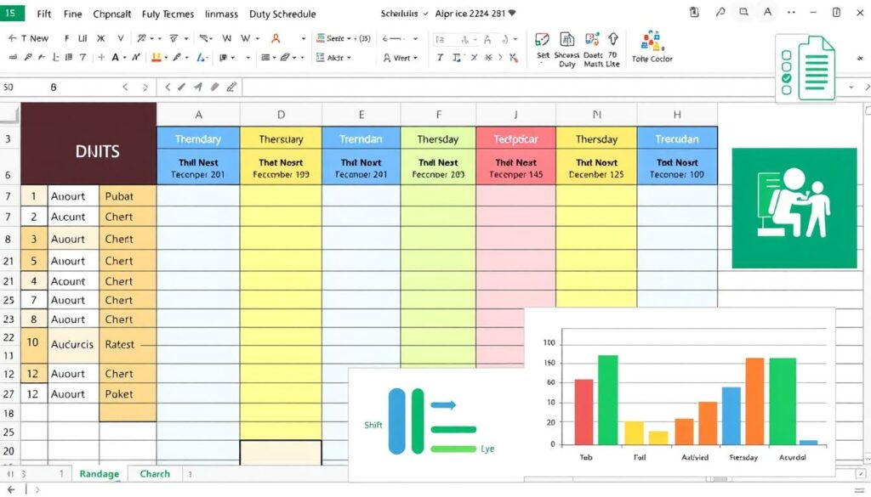Select column D header
The image size is (871, 497).
point(281,115)
